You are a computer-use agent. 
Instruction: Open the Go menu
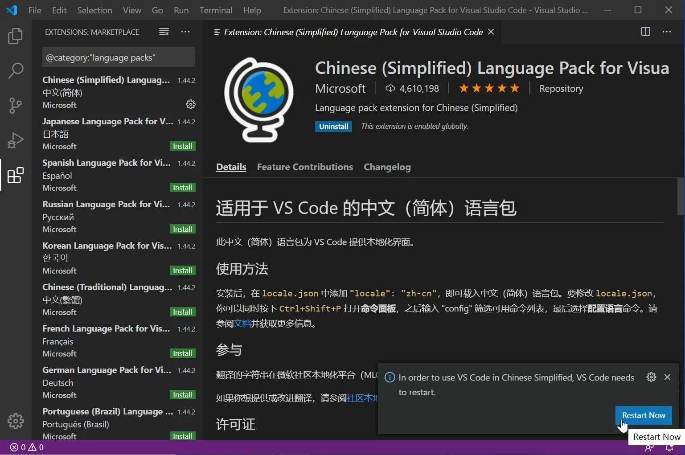pos(157,10)
